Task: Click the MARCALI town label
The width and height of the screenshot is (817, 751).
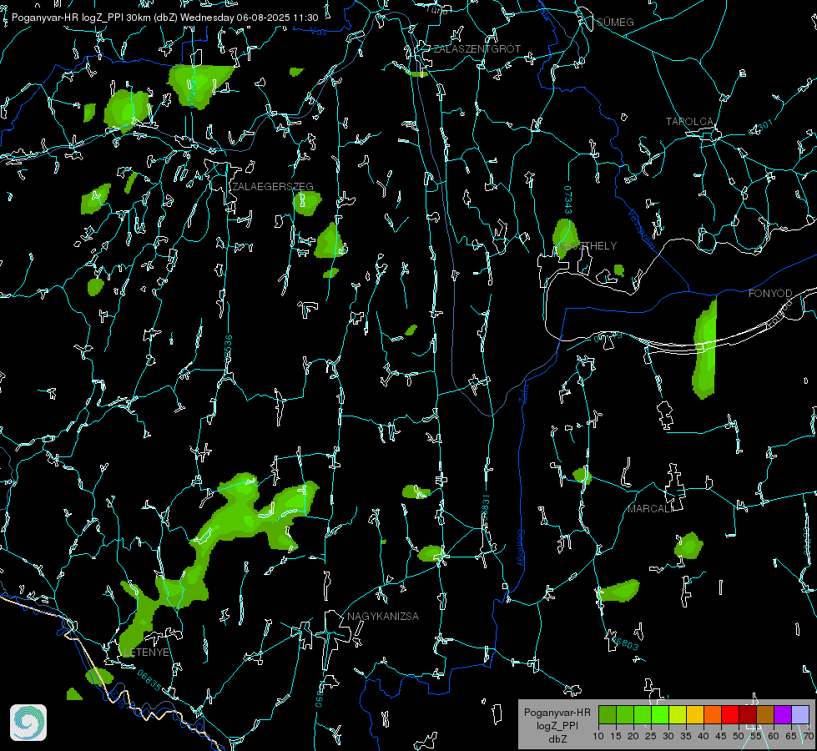Action: point(651,509)
